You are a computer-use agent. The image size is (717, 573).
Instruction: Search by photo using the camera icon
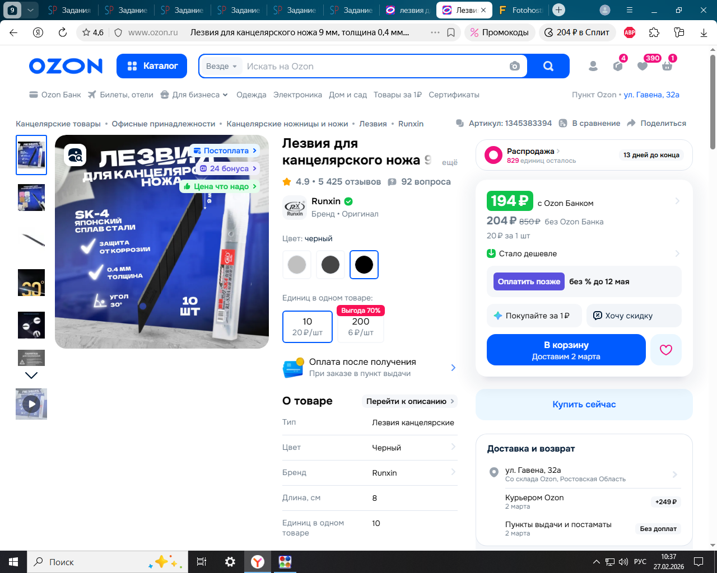(x=515, y=66)
